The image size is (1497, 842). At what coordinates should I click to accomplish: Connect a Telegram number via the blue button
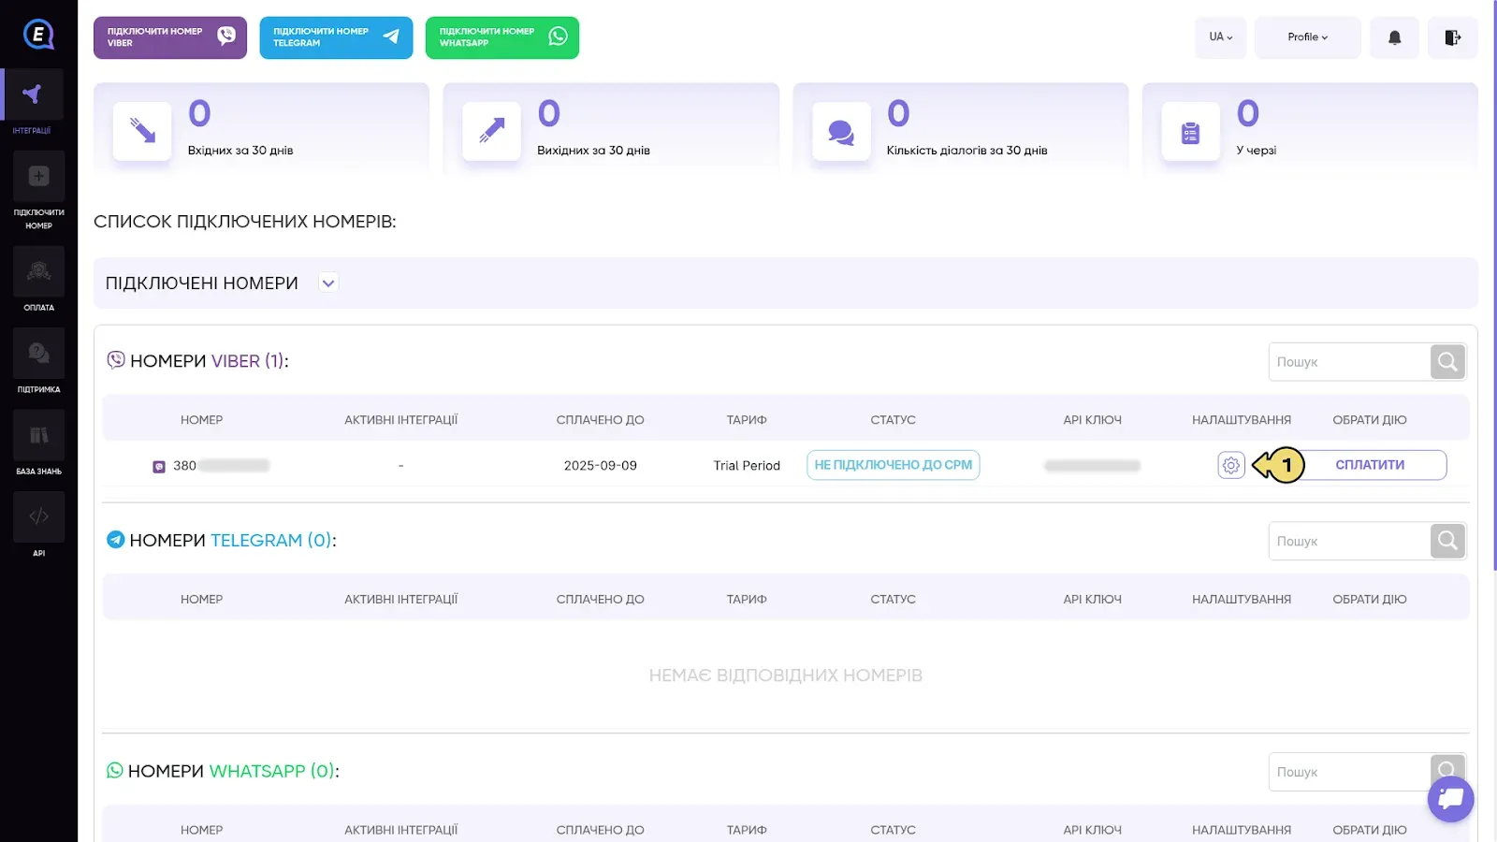point(336,37)
